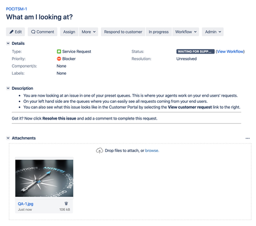Screen dimensions: 256x226
Task: Click the pencil Edit button
Action: tap(16, 32)
